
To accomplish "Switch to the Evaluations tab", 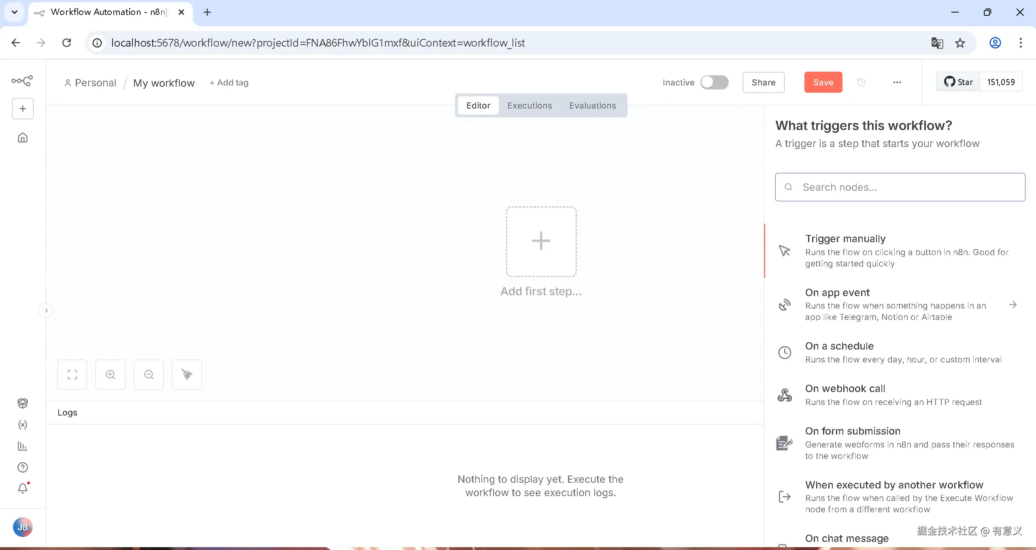I will coord(592,105).
